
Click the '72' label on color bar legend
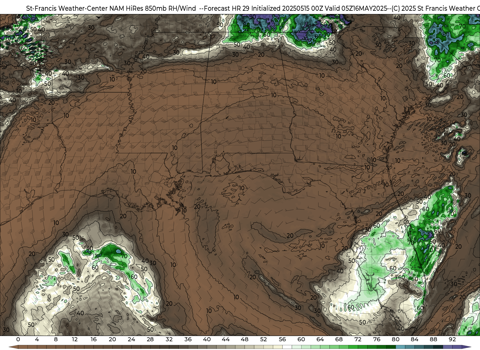coord(358,339)
